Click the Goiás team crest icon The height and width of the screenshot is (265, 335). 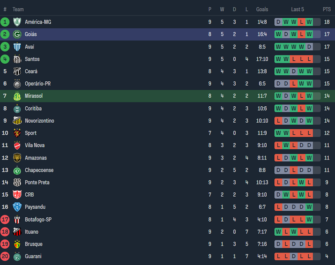pos(17,34)
